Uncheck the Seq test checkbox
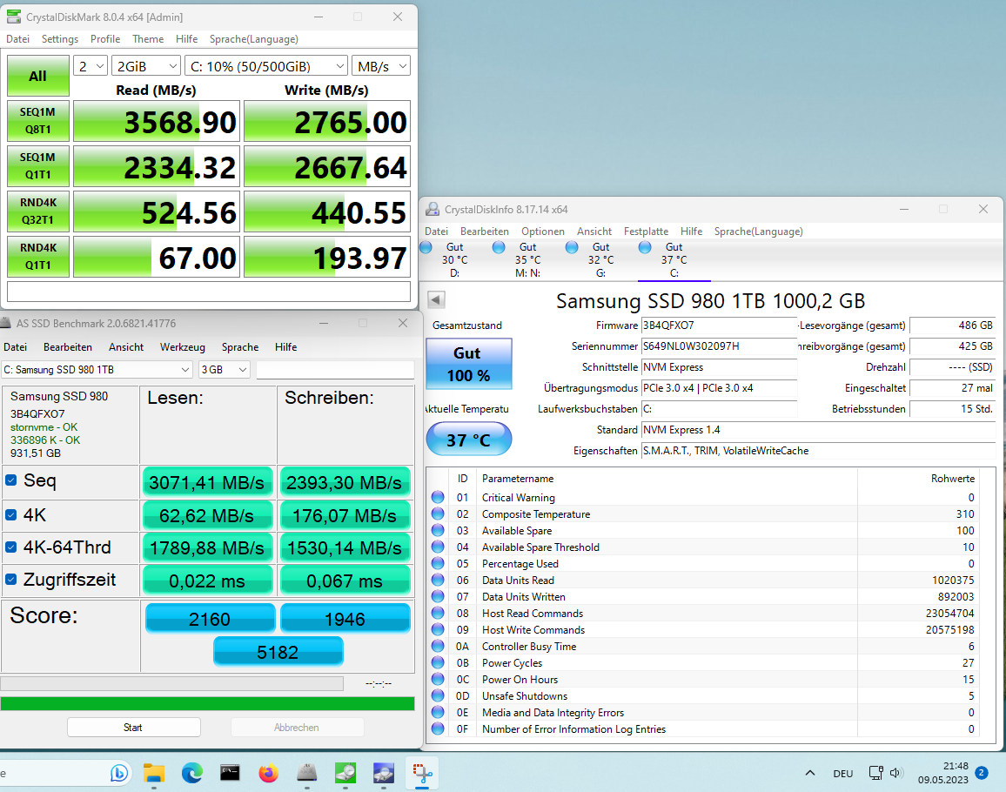Screen dimensions: 1006x792 (11, 480)
